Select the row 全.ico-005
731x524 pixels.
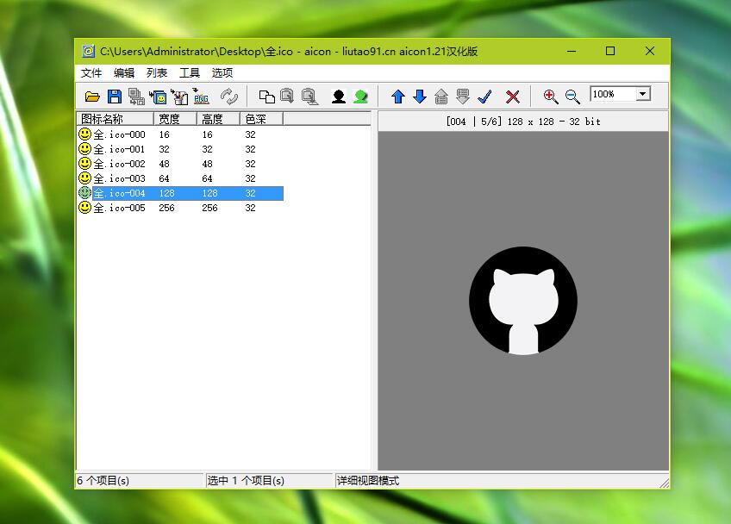pos(180,208)
